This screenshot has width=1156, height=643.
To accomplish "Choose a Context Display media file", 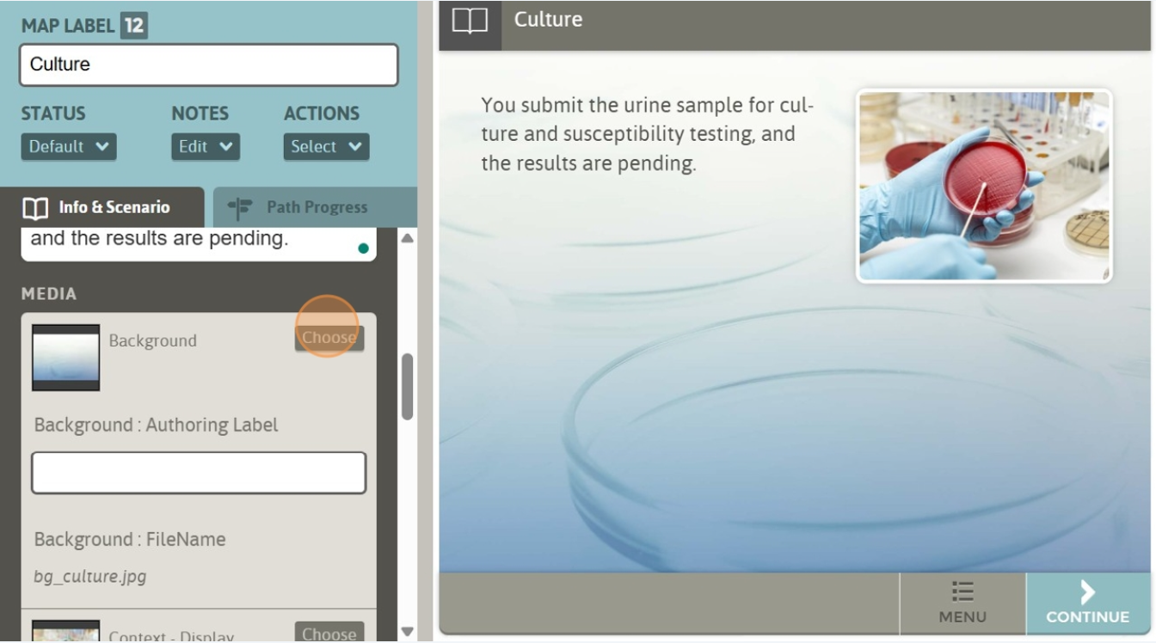I will (x=329, y=633).
